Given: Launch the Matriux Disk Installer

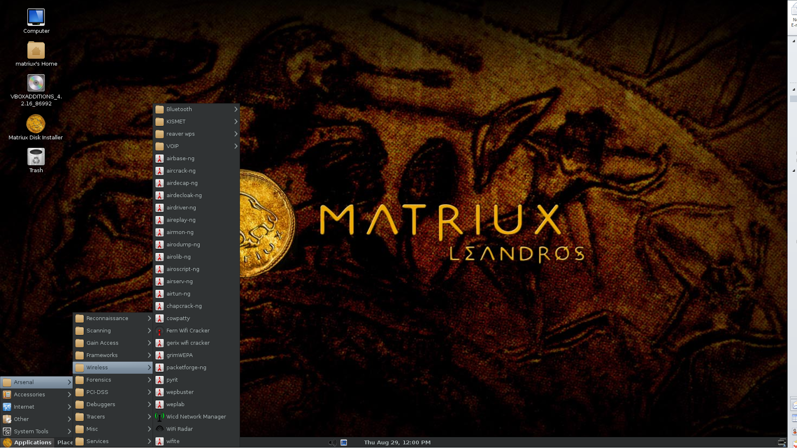Looking at the screenshot, I should (x=35, y=124).
